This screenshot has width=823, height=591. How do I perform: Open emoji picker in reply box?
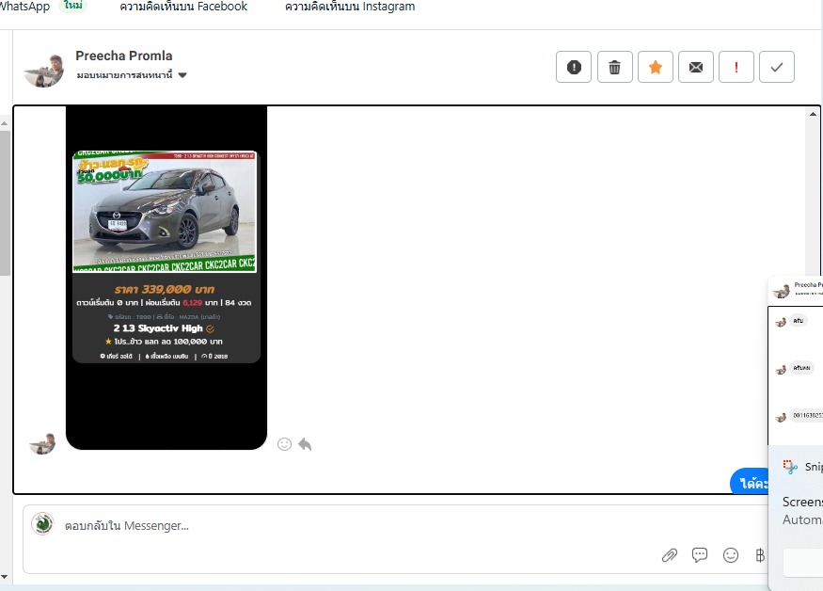coord(731,555)
